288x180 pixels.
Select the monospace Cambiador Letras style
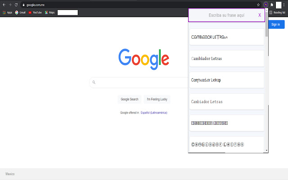tap(227, 102)
